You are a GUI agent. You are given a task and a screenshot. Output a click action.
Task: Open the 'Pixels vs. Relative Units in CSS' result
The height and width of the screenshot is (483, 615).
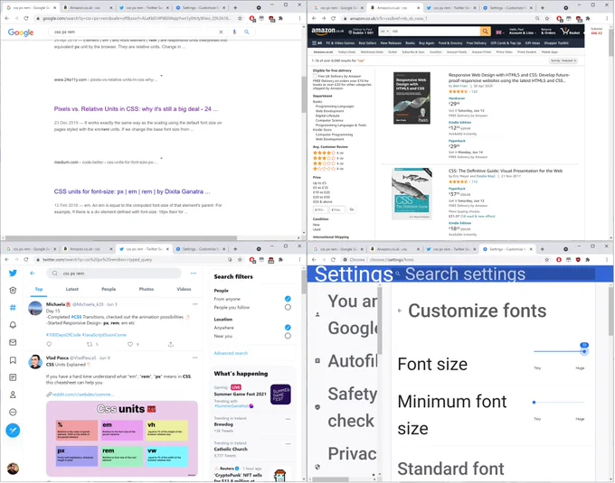coord(136,109)
